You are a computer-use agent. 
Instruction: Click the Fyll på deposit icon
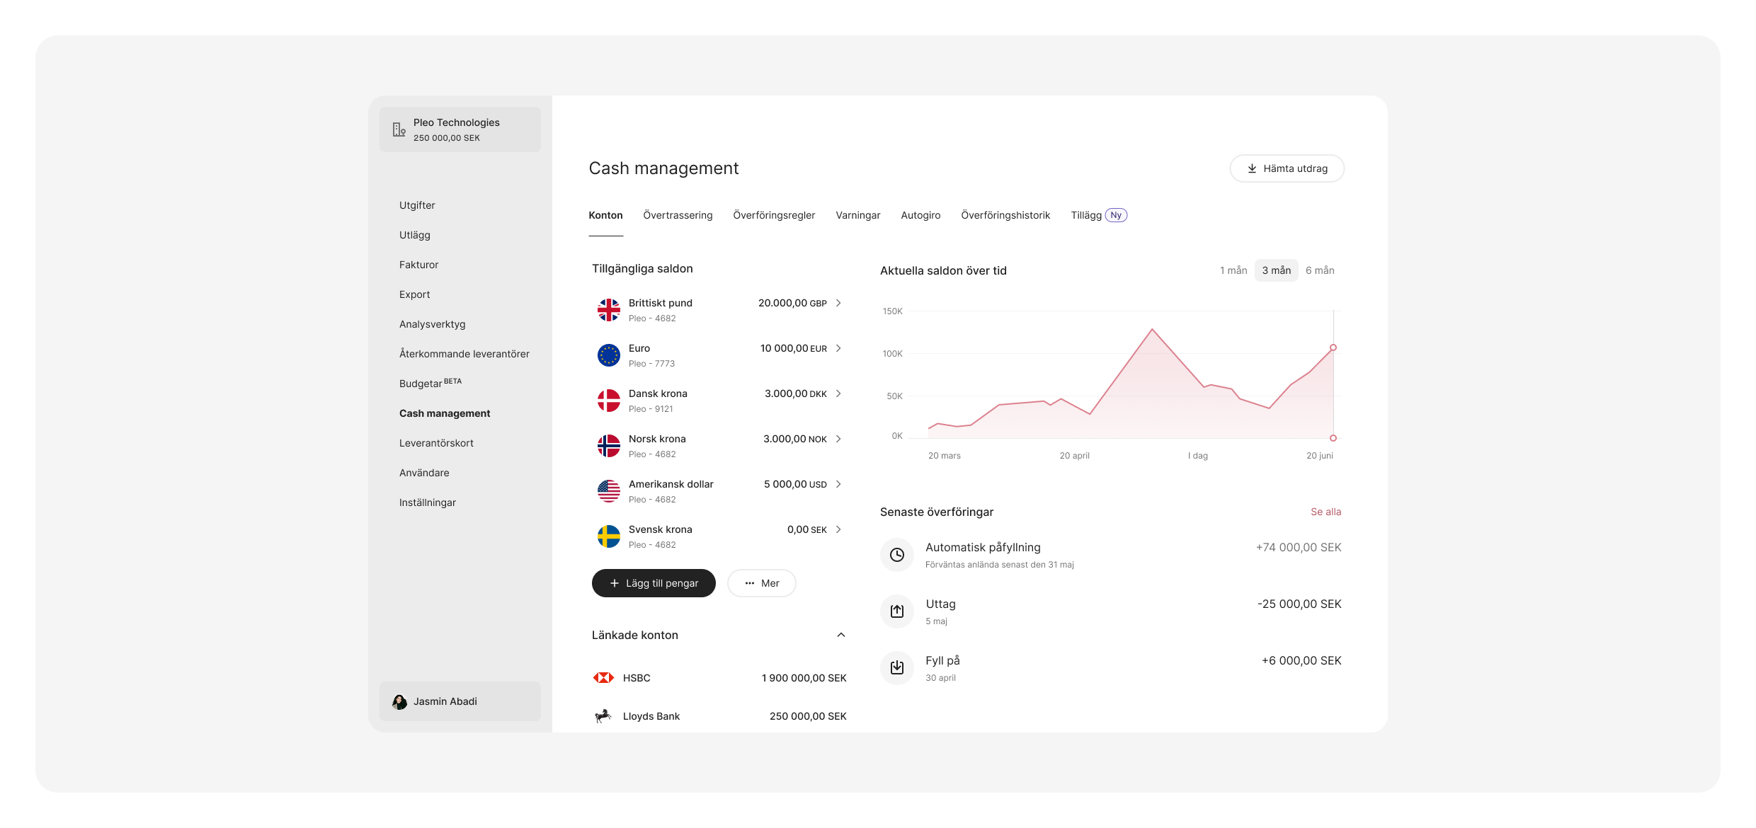point(896,667)
